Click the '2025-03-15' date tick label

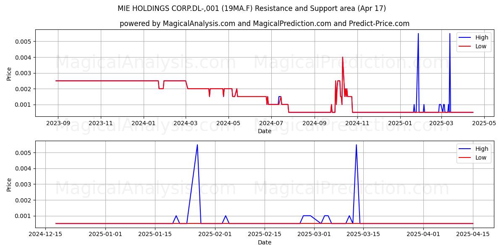[x=364, y=235]
